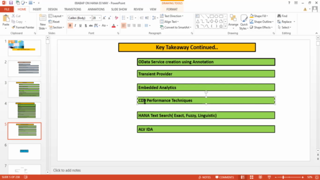Clear all formatting eraser icon
Image resolution: width=320 pixels, height=180 pixels.
click(116, 18)
